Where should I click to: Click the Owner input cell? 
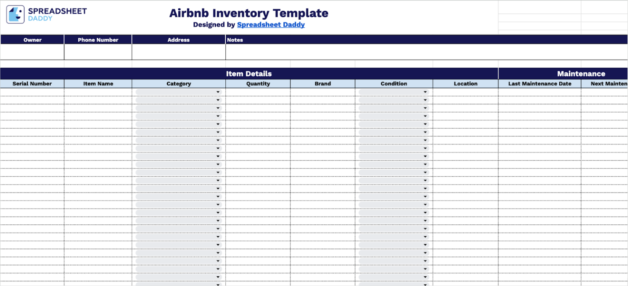[32, 51]
